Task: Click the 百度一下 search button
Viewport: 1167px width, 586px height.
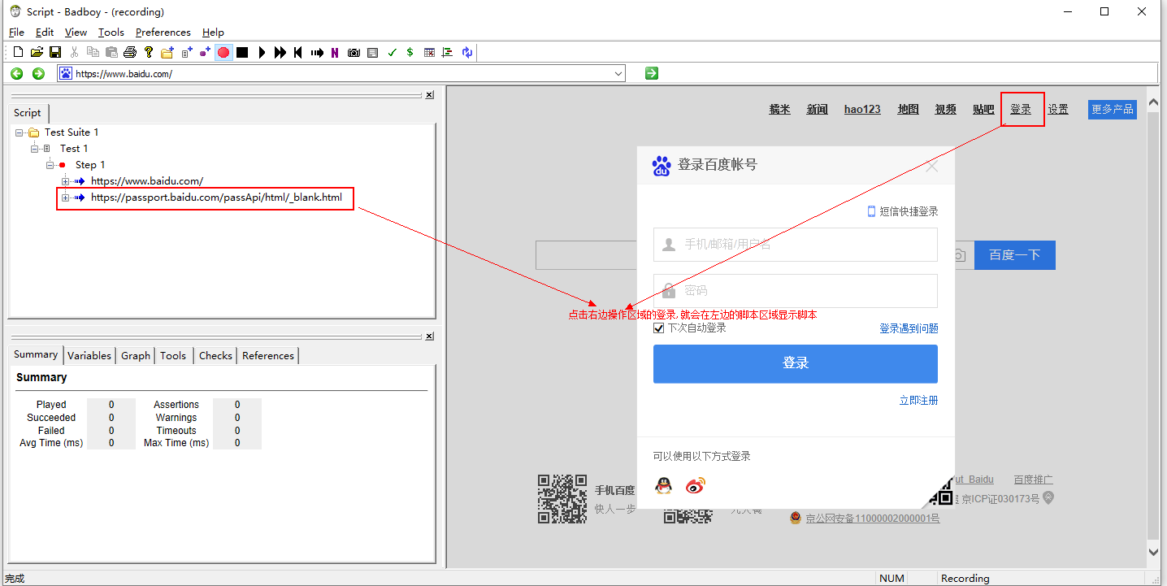Action: pos(1015,255)
